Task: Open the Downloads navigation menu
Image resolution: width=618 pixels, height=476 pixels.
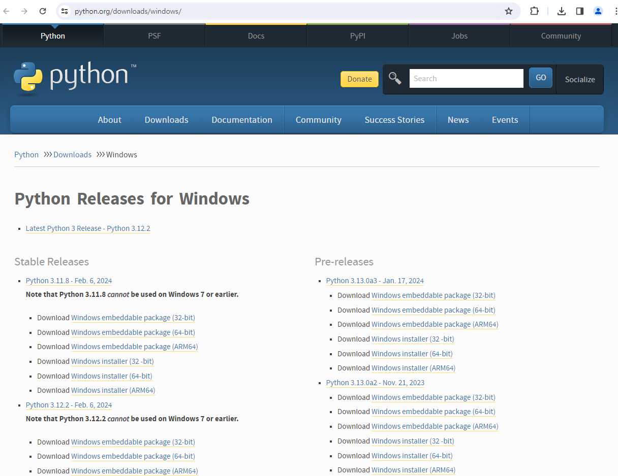Action: click(167, 120)
